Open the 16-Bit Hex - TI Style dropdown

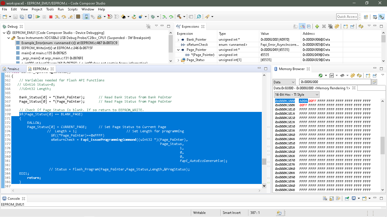point(296,95)
